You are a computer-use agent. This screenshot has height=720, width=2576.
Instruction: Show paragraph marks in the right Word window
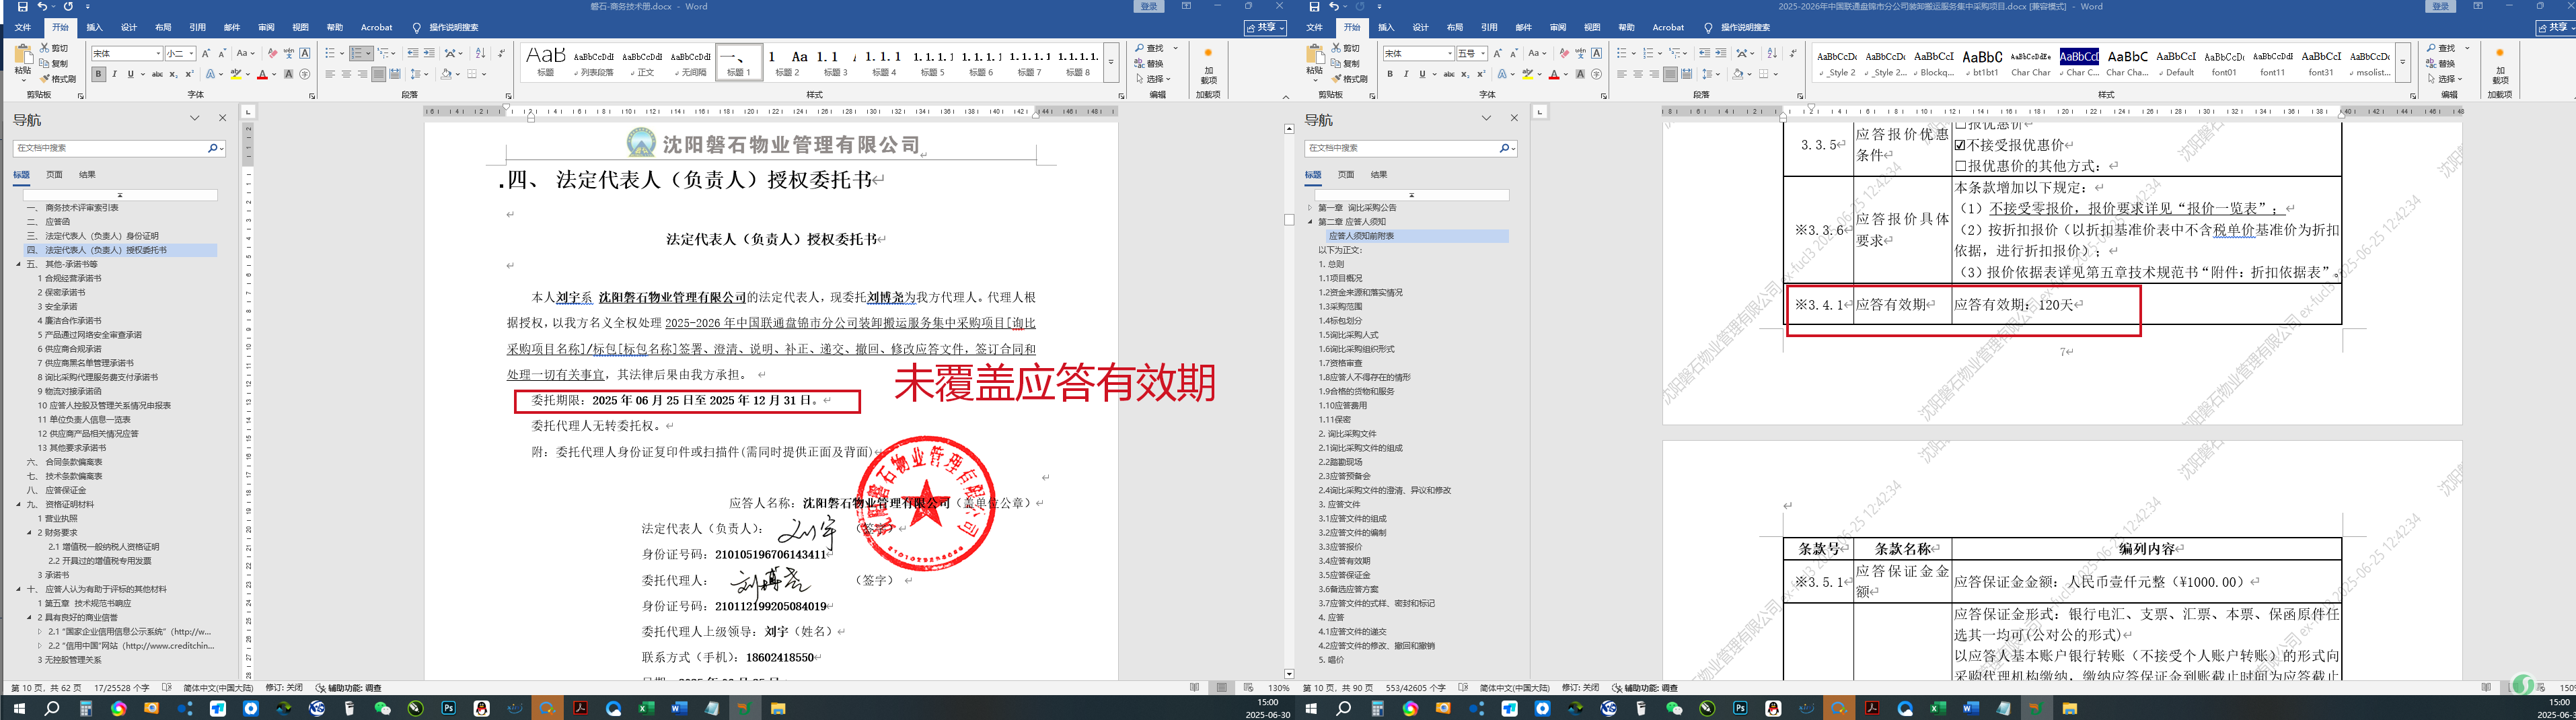1793,53
